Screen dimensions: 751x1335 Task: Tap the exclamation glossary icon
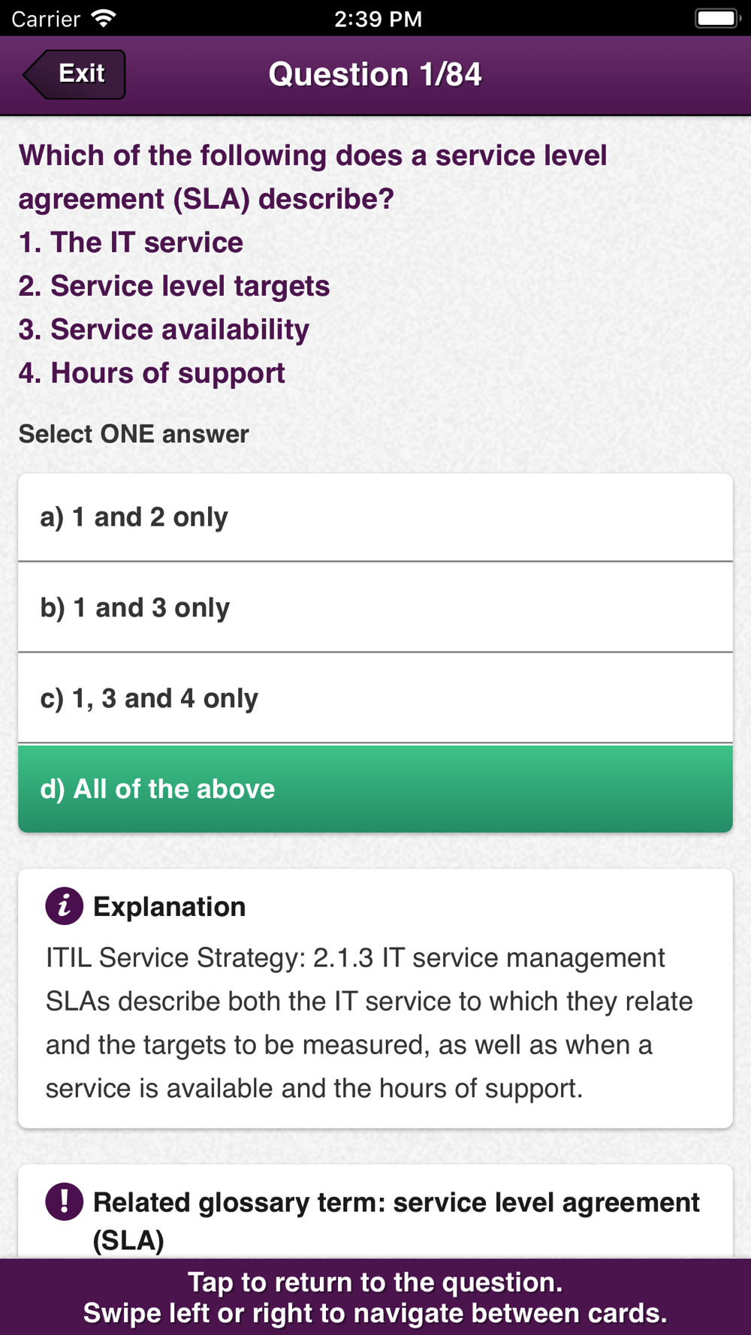[64, 1201]
